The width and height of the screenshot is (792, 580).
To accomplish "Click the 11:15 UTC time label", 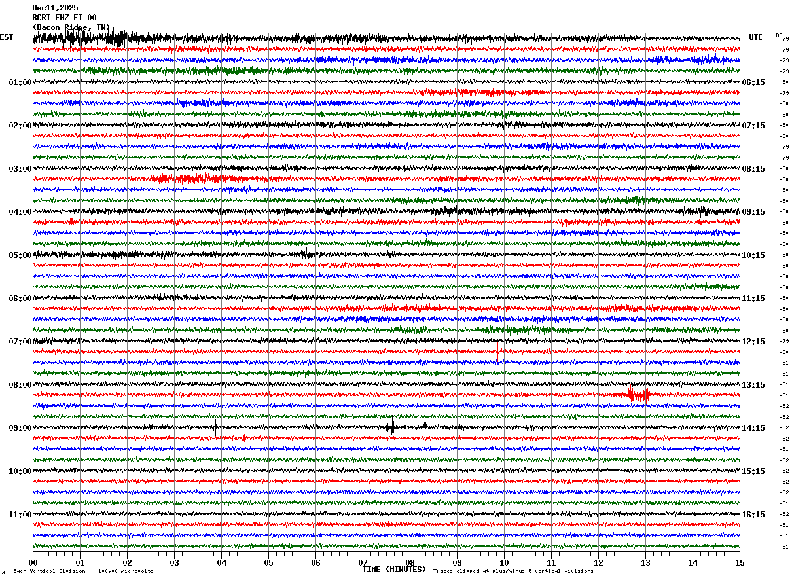I will (x=753, y=299).
